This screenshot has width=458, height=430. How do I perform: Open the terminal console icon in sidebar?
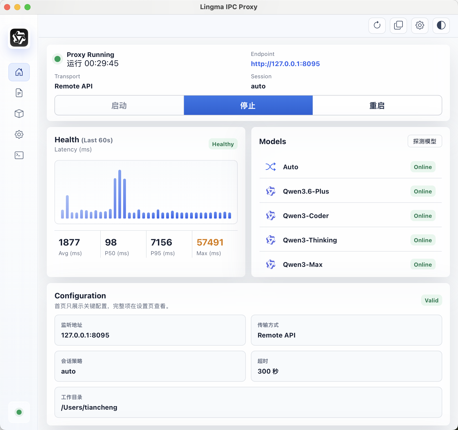pyautogui.click(x=19, y=155)
